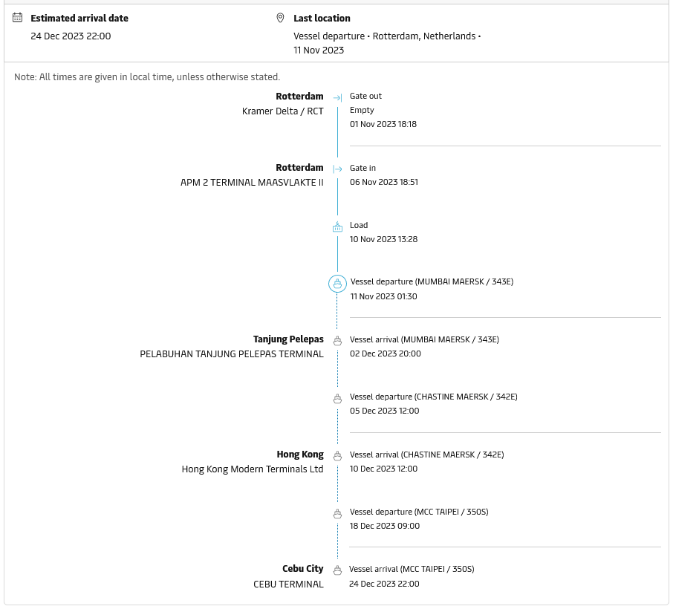Click the circled vessel icon for MUMBAI MAERSK departure
This screenshot has height=609, width=673.
tap(337, 284)
